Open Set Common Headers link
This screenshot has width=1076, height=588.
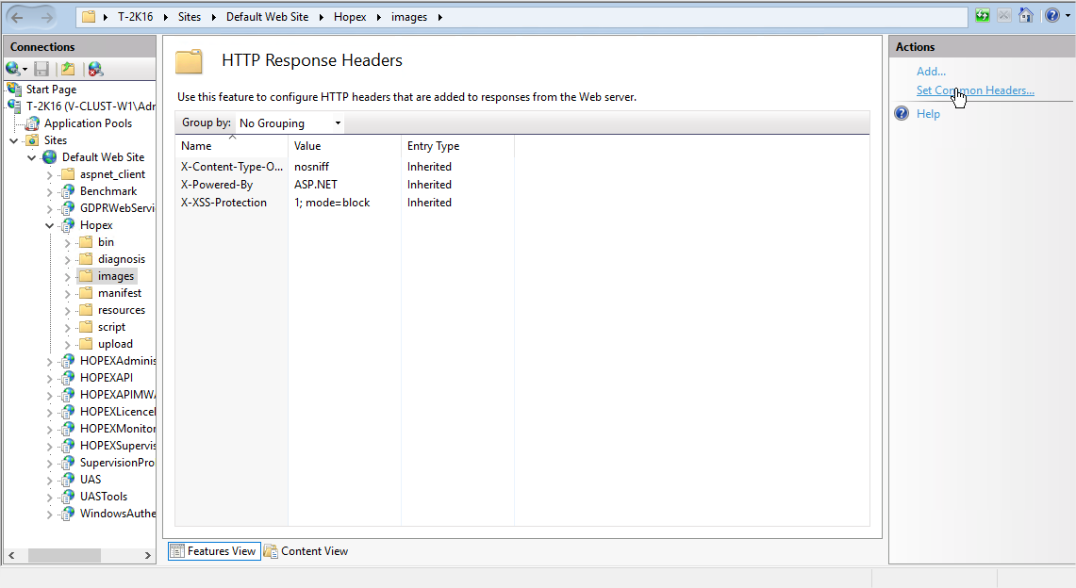[x=975, y=90]
